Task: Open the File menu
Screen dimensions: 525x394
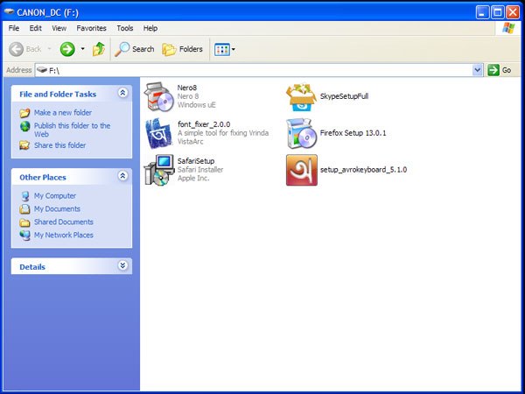Action: pos(14,28)
